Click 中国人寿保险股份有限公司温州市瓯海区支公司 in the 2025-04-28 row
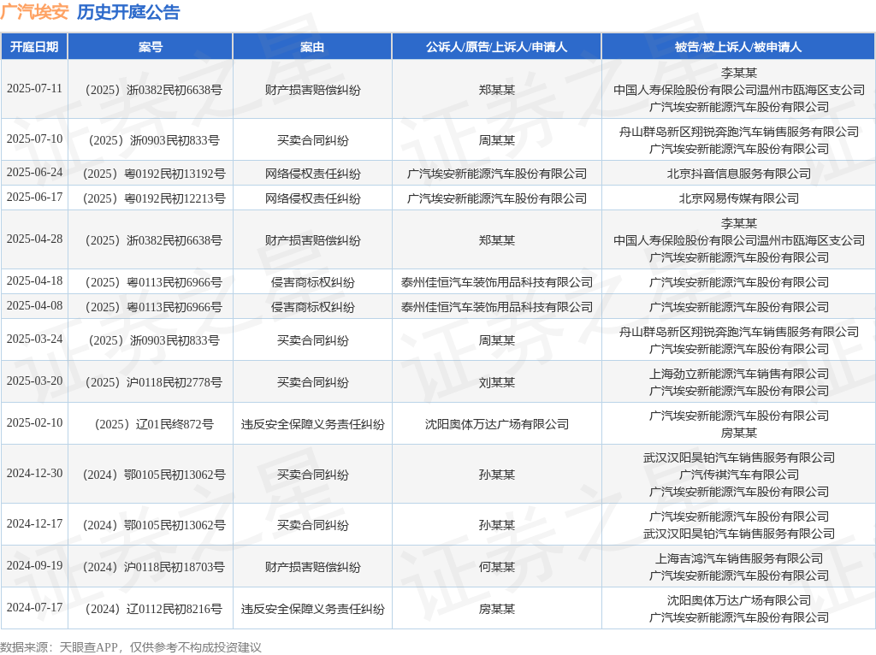876x655 pixels. point(738,240)
